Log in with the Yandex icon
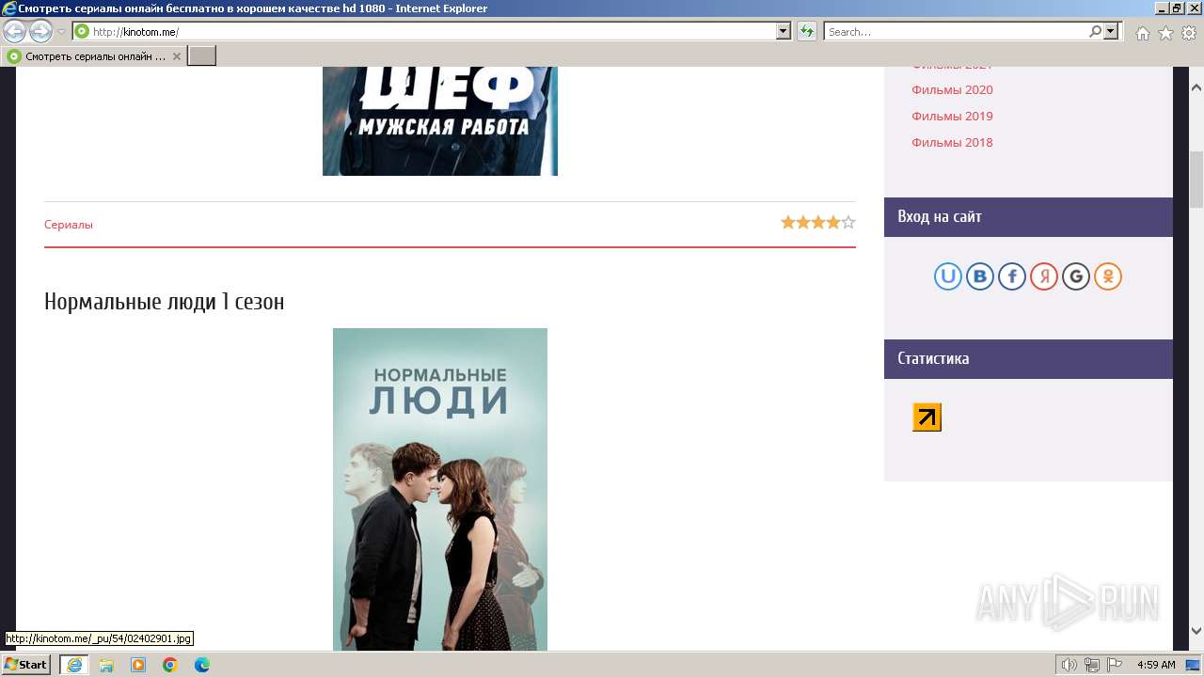This screenshot has height=677, width=1204. point(1044,276)
